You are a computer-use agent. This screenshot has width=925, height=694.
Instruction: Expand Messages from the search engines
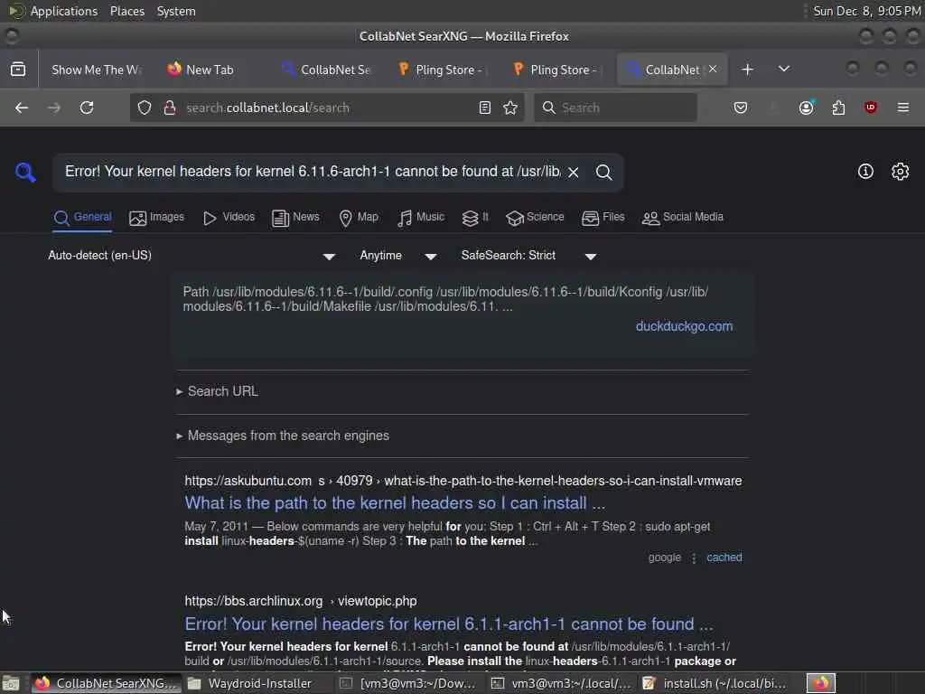283,436
